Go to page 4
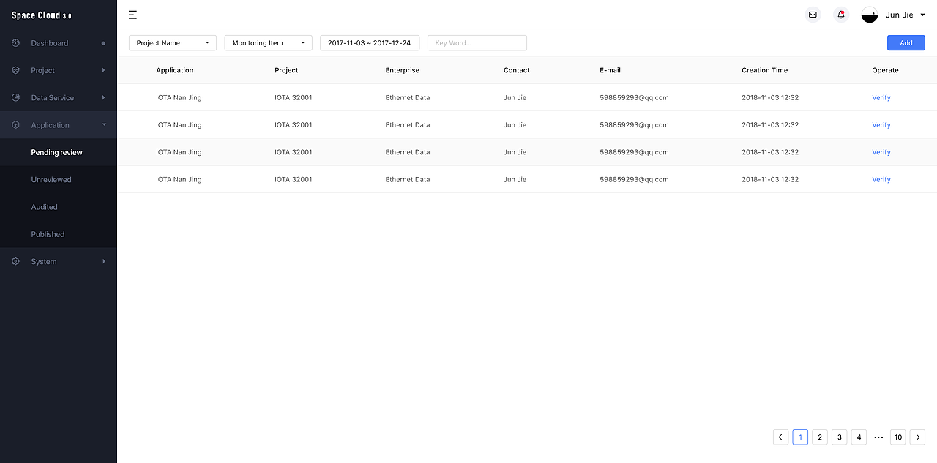Image resolution: width=937 pixels, height=463 pixels. 859,437
